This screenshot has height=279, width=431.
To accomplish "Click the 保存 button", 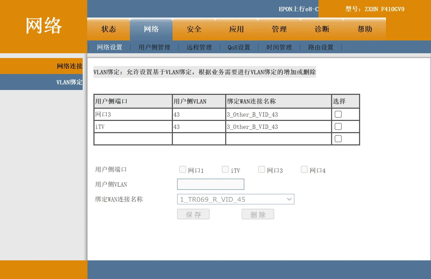I will pyautogui.click(x=193, y=214).
